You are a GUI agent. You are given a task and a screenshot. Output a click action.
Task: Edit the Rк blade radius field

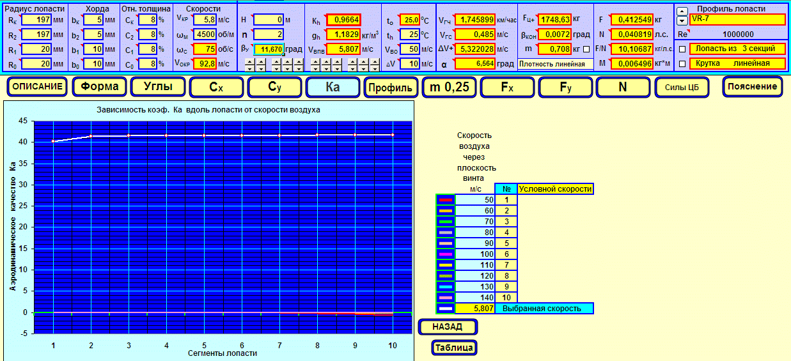click(x=36, y=20)
